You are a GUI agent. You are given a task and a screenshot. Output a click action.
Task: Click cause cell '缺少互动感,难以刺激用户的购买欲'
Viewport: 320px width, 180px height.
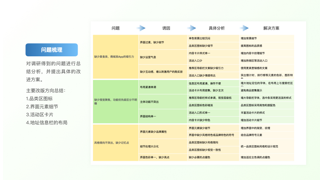click(163, 72)
